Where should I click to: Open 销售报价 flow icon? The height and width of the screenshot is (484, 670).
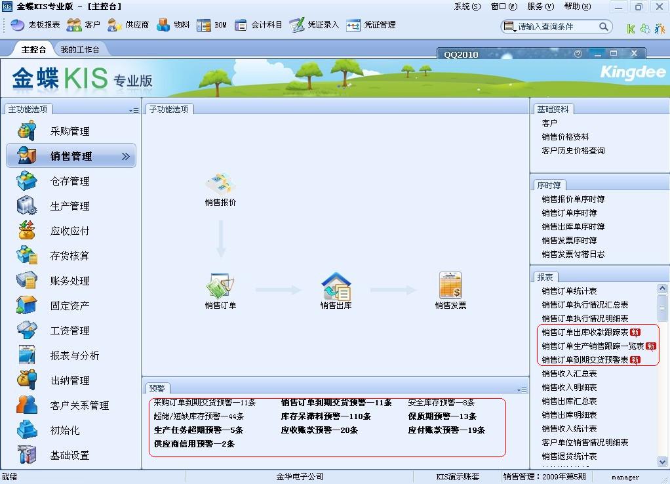tap(220, 184)
